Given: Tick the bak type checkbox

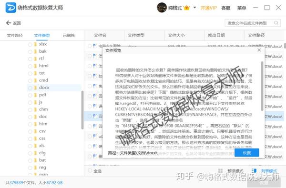Looking at the screenshot, I should pyautogui.click(x=30, y=52).
